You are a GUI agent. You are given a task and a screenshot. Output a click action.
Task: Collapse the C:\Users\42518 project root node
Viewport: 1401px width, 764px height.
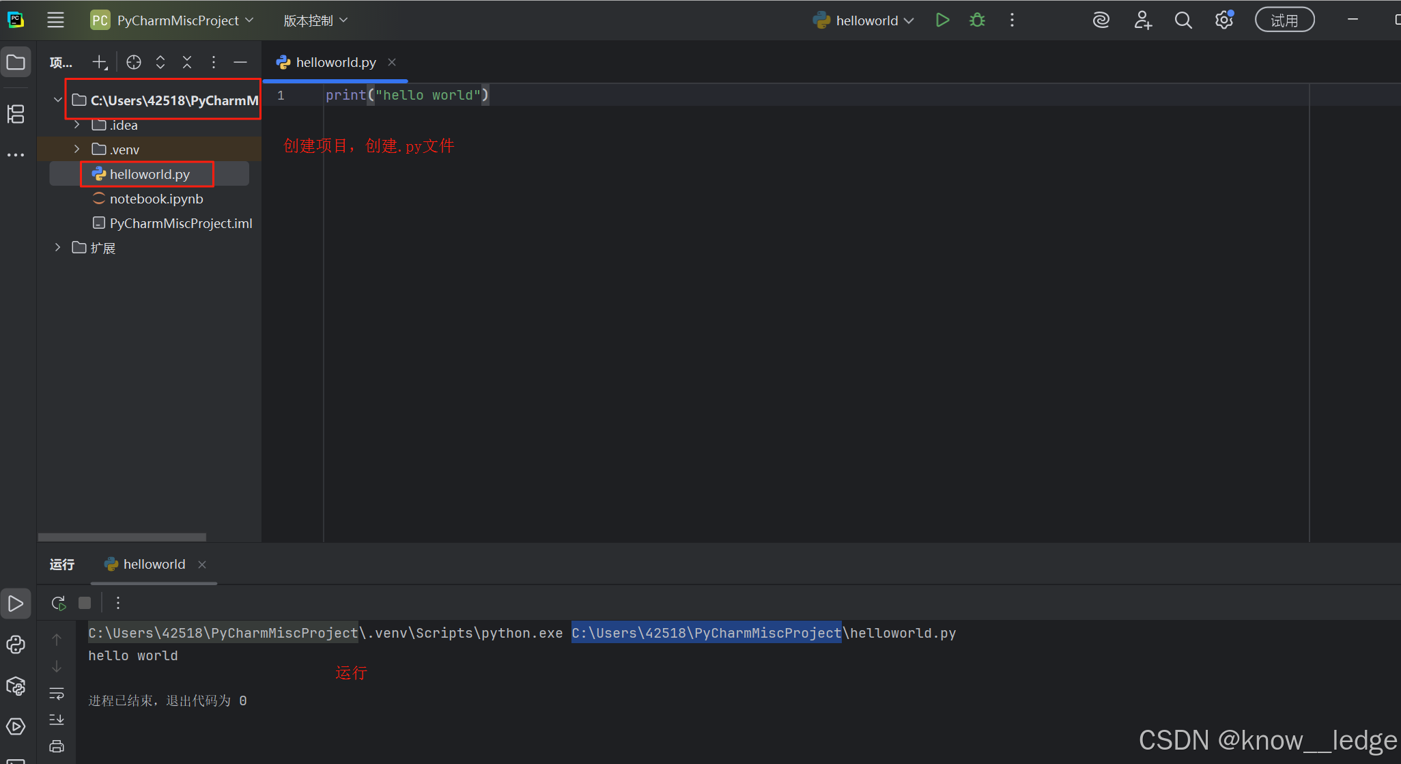coord(58,100)
